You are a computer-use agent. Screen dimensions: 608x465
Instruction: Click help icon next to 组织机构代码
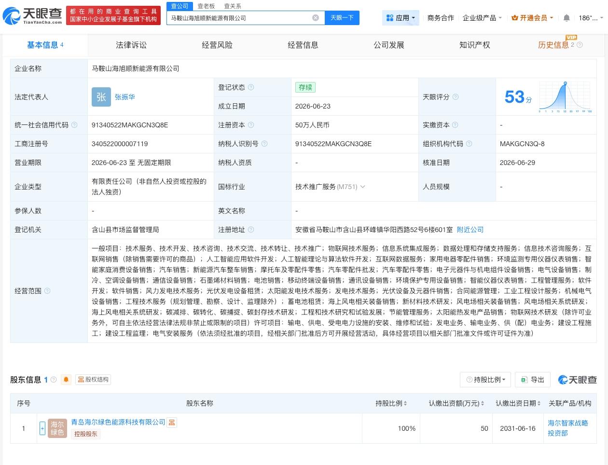469,144
